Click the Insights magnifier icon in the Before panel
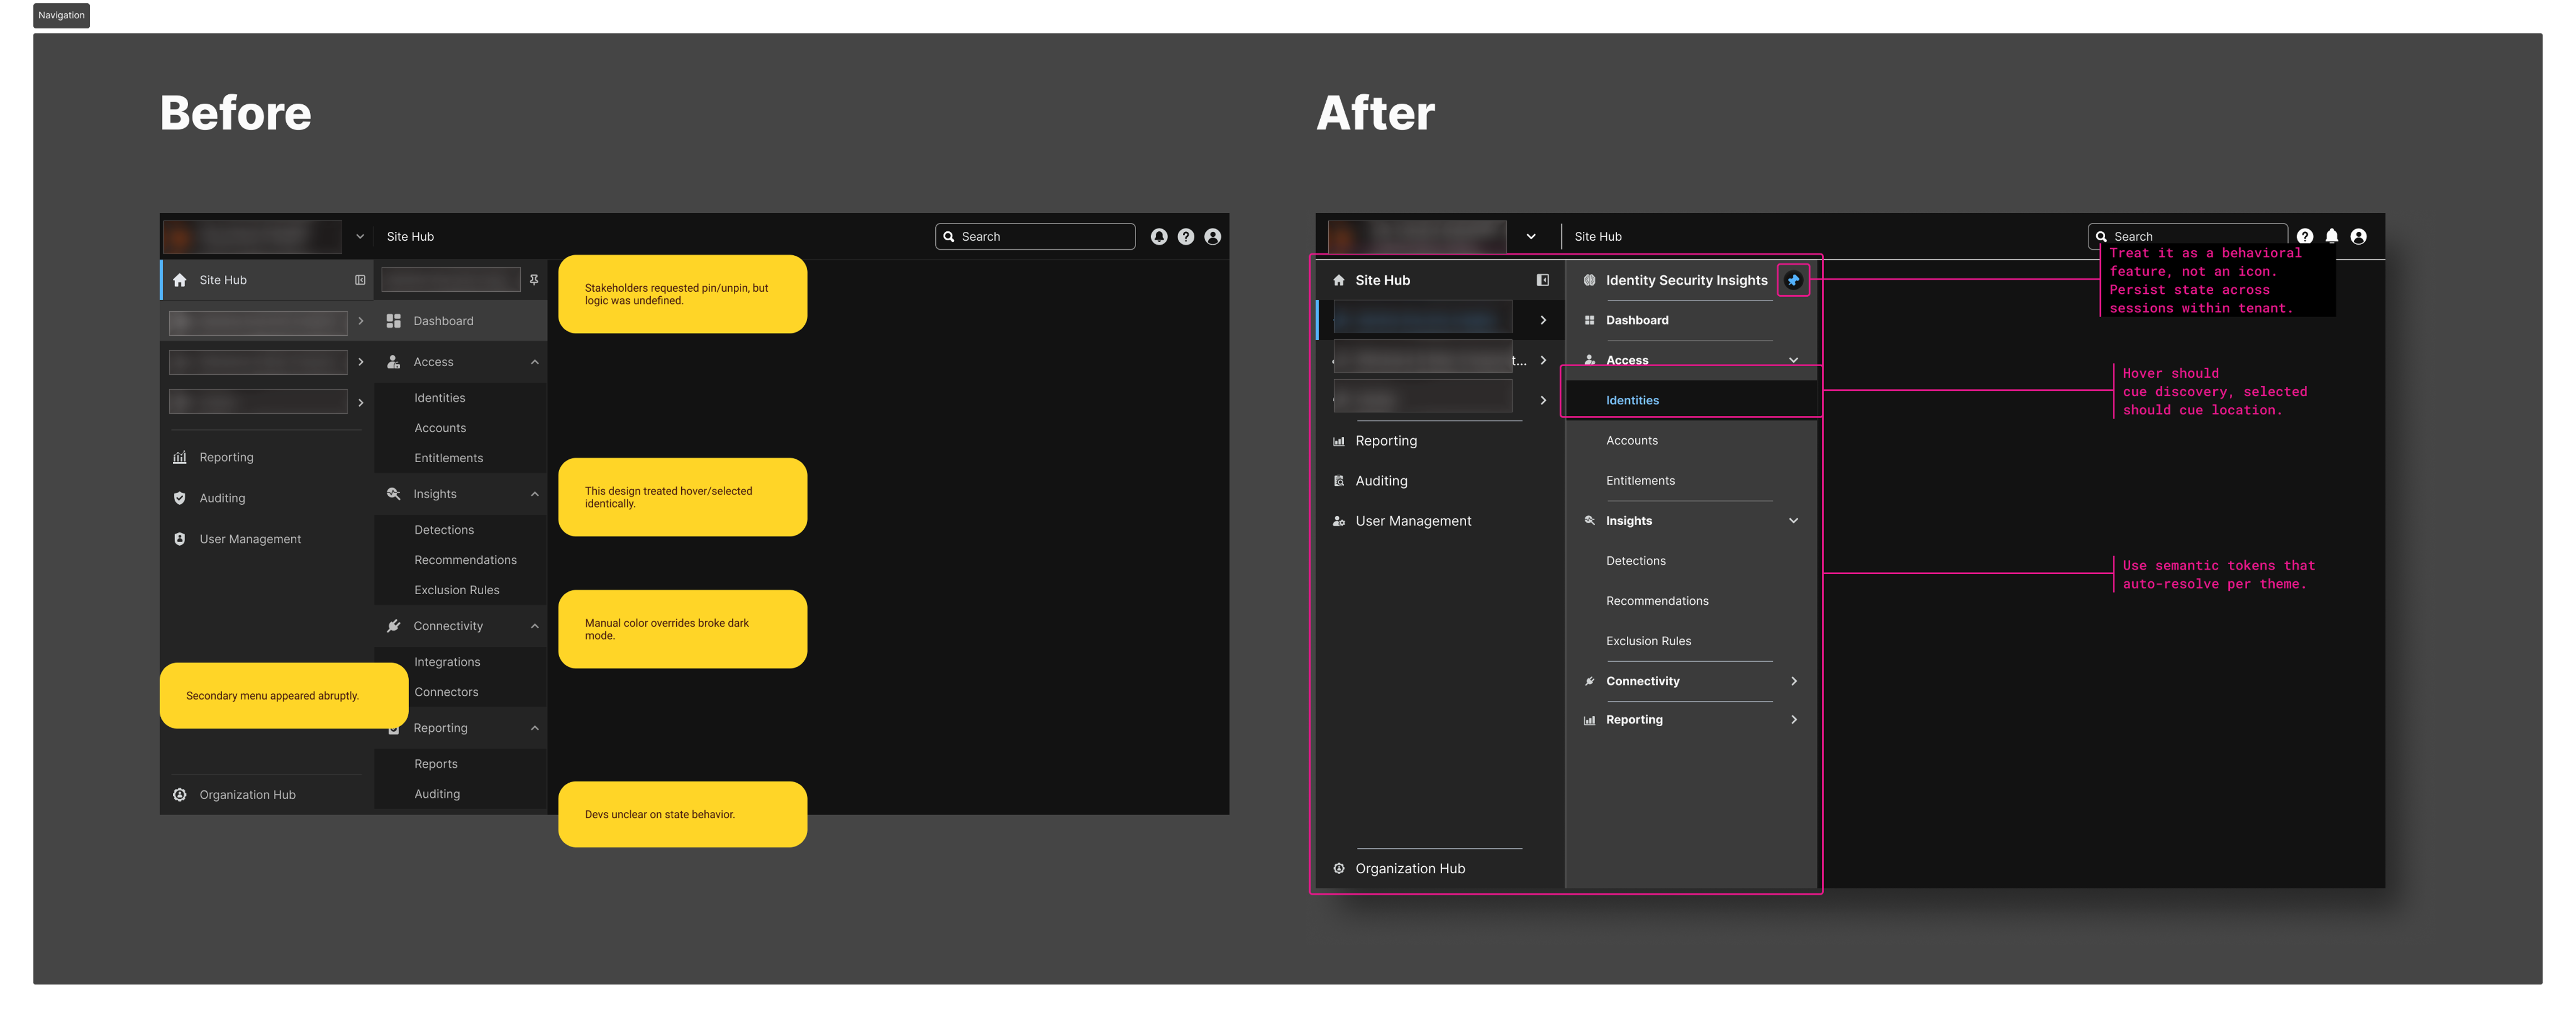This screenshot has width=2576, height=1018. tap(394, 494)
